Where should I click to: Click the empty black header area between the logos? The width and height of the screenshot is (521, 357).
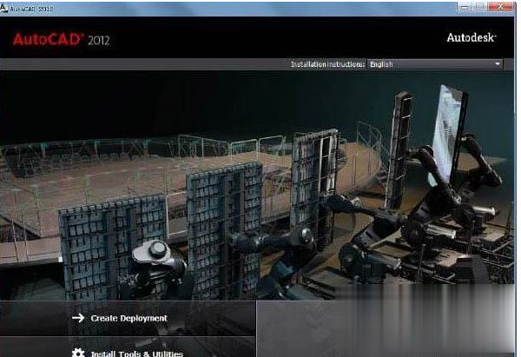click(260, 39)
